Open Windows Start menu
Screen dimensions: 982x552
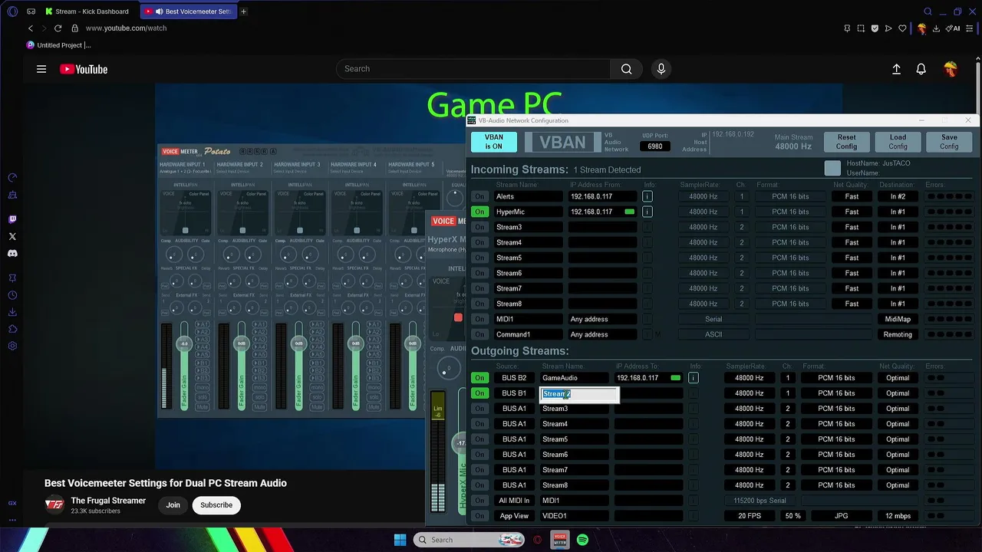400,540
